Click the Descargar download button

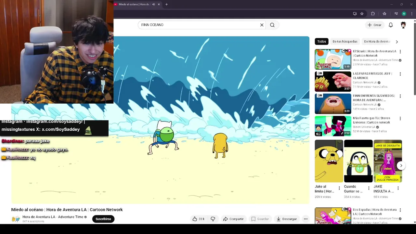pyautogui.click(x=287, y=219)
